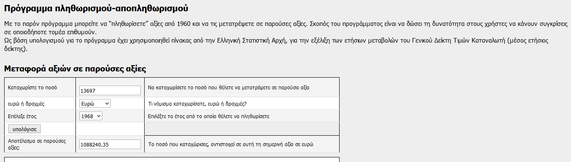Viewport: 571px width, 162px height.
Task: Click the text σε οποιοδήποτε τομέα επιθυμούν
Action: click(x=50, y=32)
